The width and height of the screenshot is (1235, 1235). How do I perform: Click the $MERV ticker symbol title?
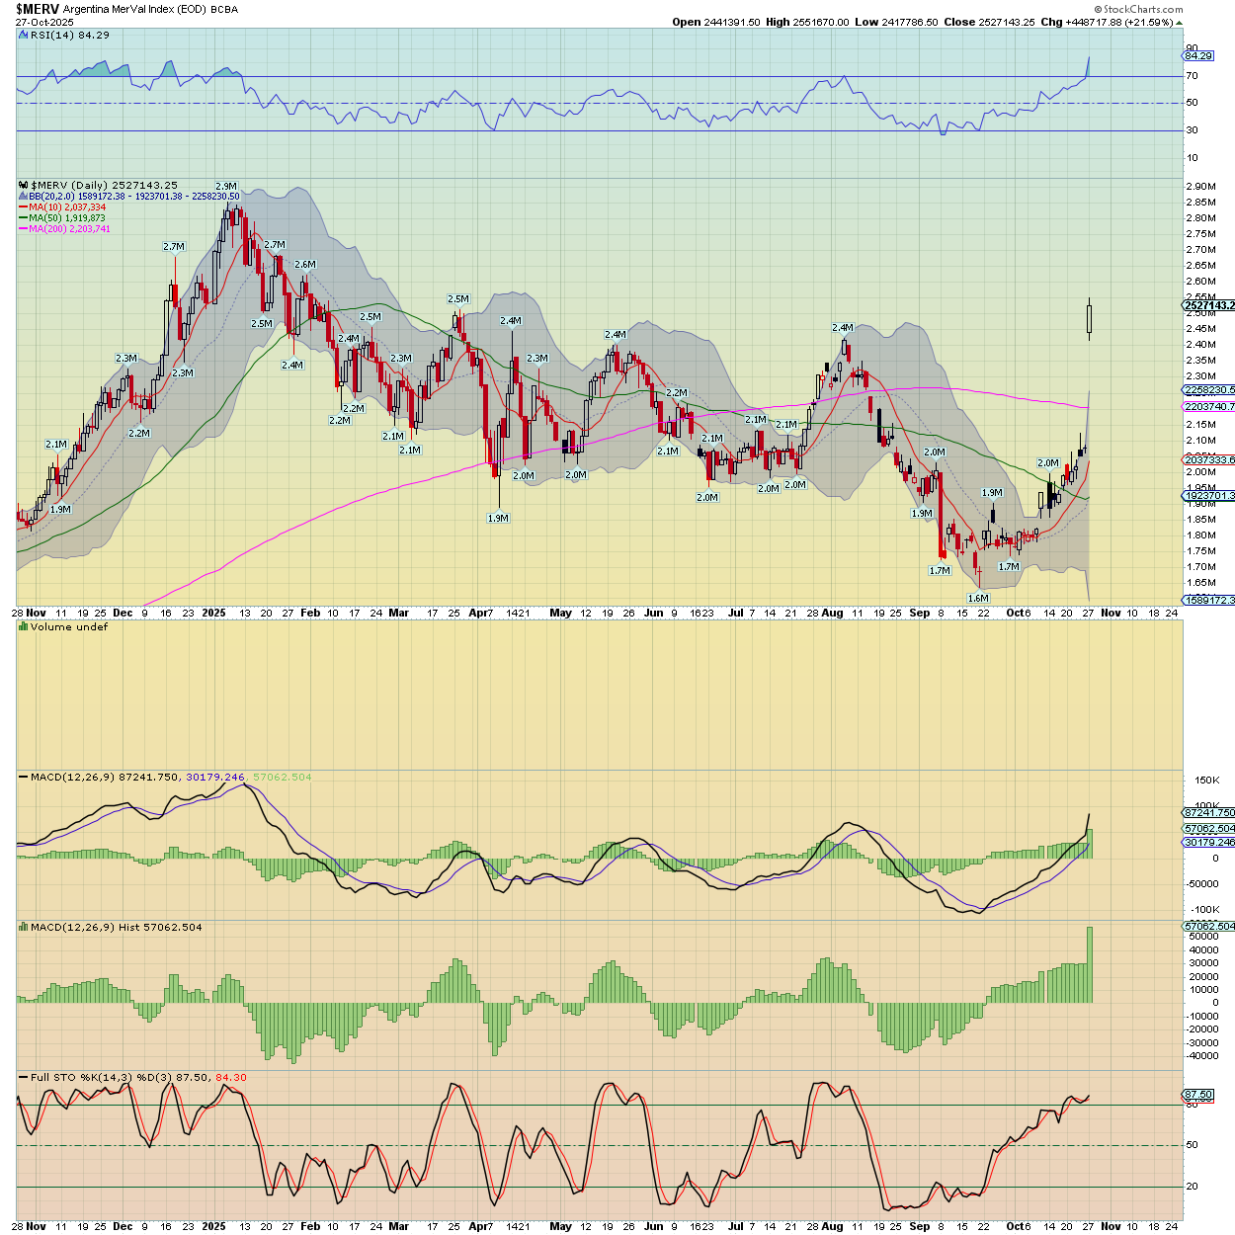pyautogui.click(x=38, y=9)
